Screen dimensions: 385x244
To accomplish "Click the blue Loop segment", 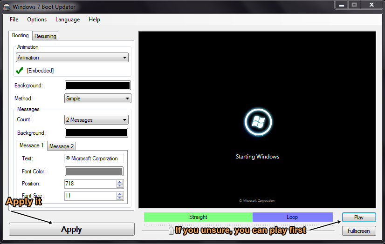I will point(292,217).
